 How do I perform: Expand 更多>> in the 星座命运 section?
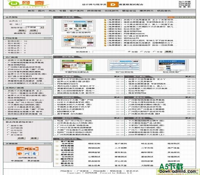click(190, 97)
